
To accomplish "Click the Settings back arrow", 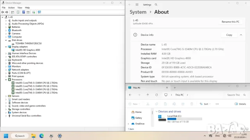I will point(129,5).
